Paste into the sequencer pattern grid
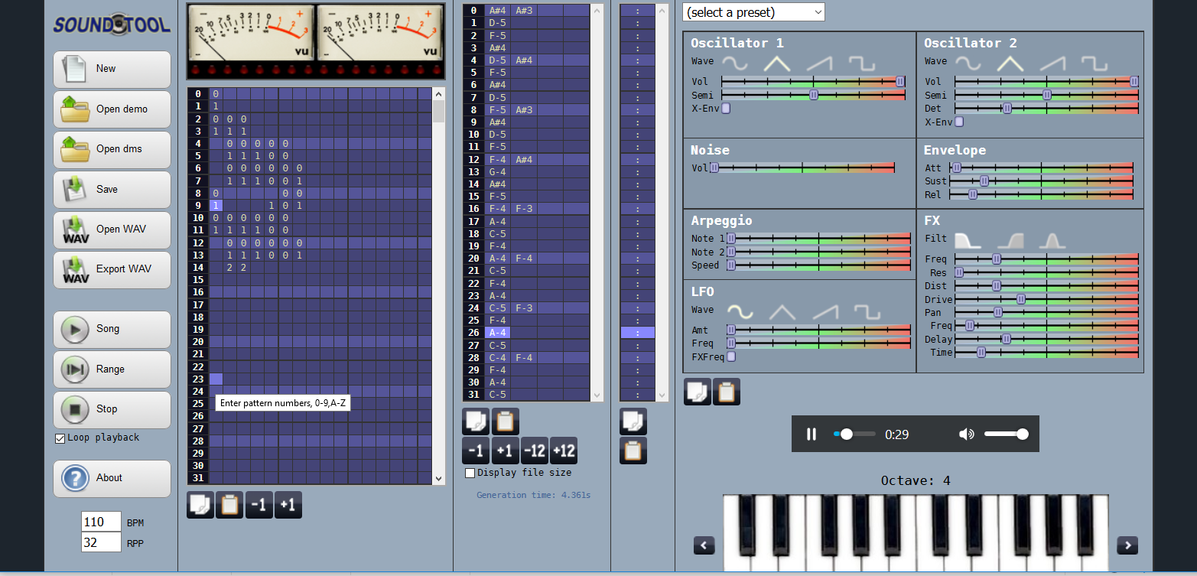The height and width of the screenshot is (576, 1197). click(229, 505)
